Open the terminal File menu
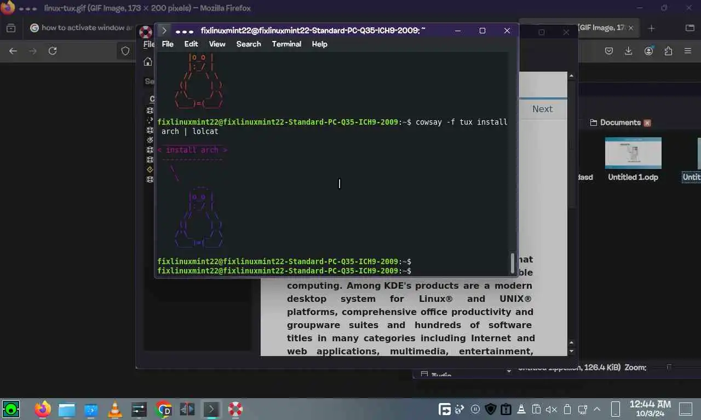 pyautogui.click(x=168, y=44)
